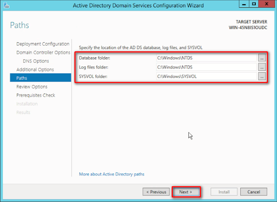Browse for the SYSVOL folder location

click(262, 76)
